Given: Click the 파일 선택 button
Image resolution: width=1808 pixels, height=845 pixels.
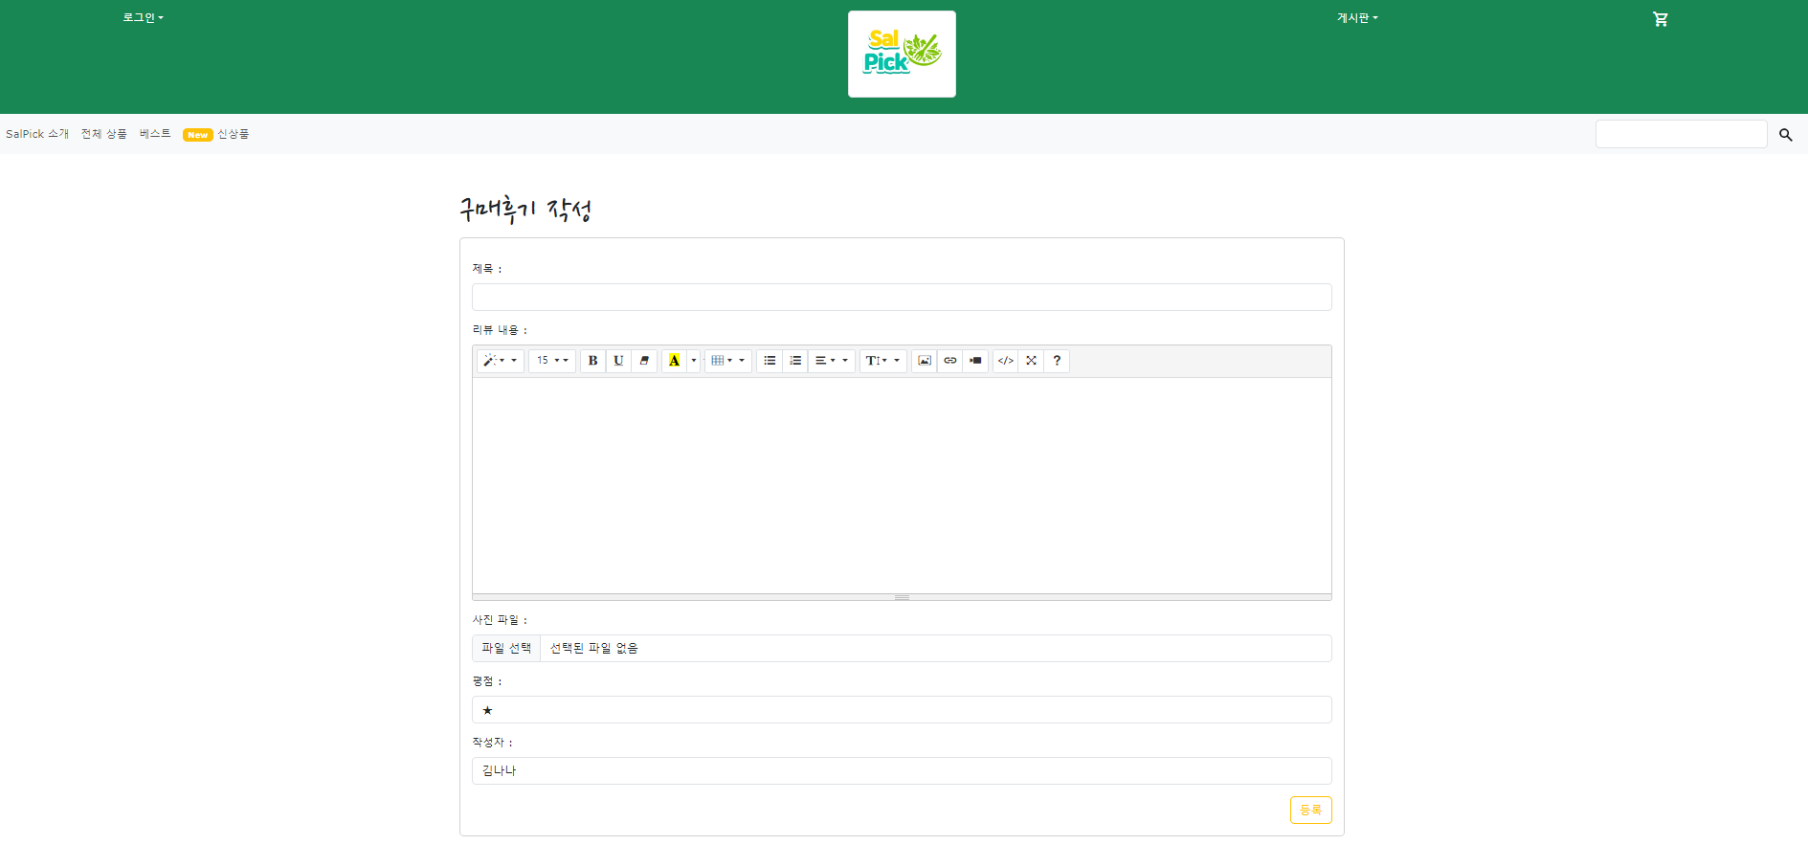Looking at the screenshot, I should pos(506,648).
